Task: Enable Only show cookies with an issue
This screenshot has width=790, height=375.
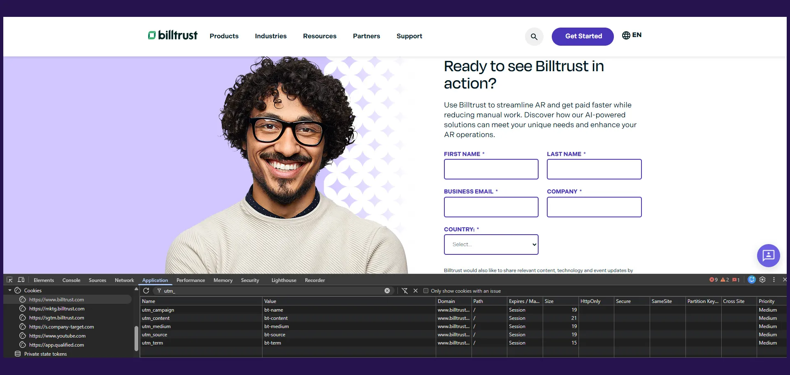Action: click(426, 291)
